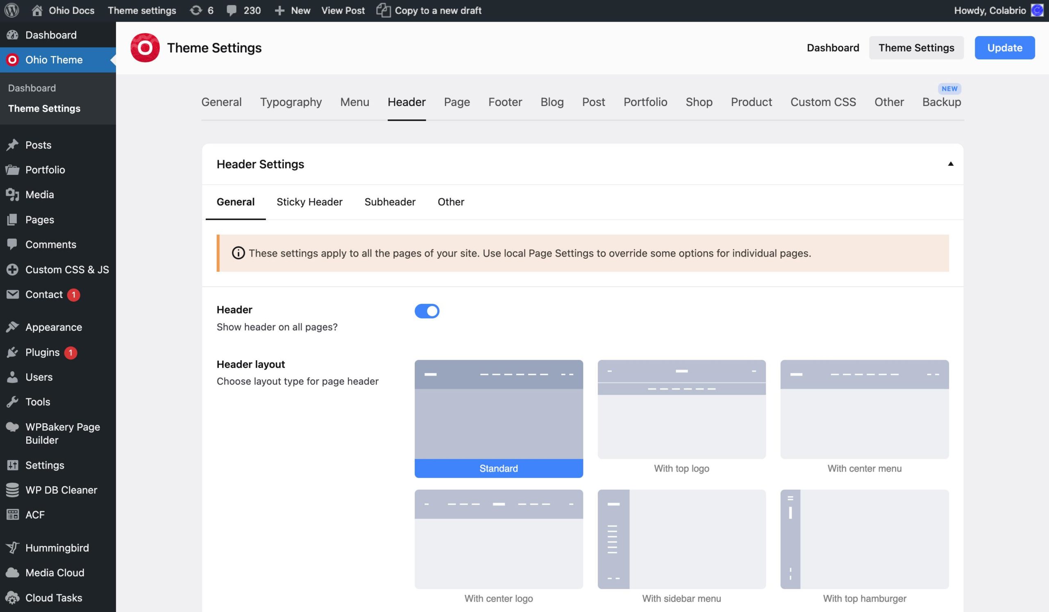Click the Theme Settings button in top bar
This screenshot has height=612, width=1049.
click(x=916, y=48)
